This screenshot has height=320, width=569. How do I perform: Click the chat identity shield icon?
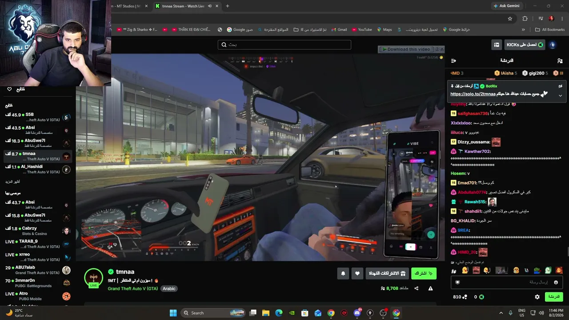click(x=457, y=282)
